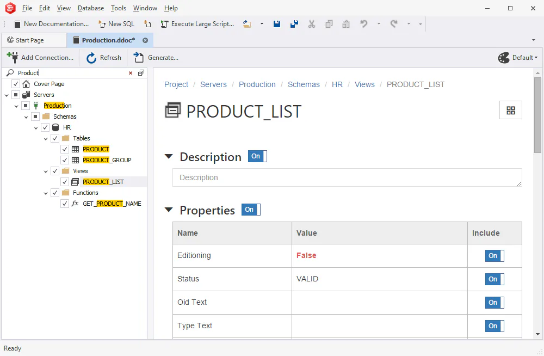Click the Redo arrow icon
The width and height of the screenshot is (544, 356).
pyautogui.click(x=394, y=24)
